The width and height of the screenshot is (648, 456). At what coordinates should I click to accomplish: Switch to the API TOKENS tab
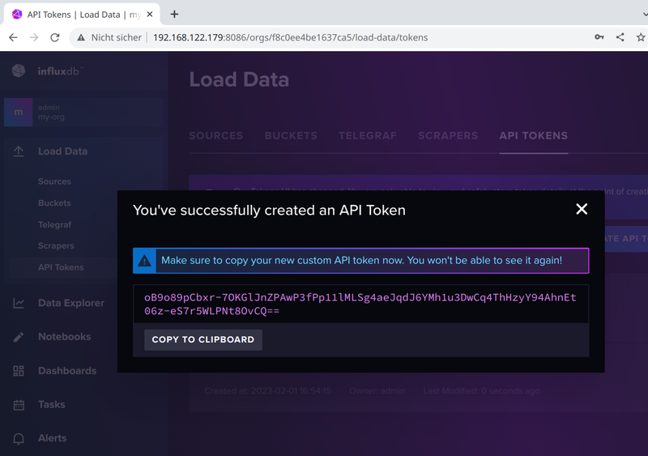pos(534,135)
